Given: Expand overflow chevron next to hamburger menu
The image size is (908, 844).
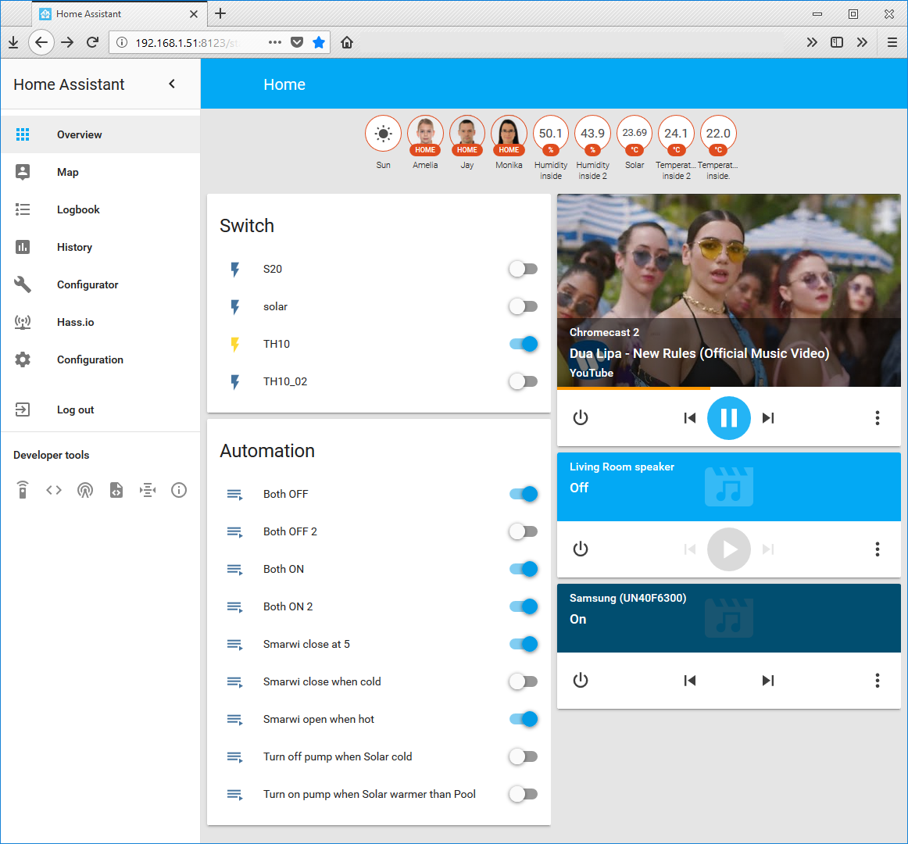Looking at the screenshot, I should 862,42.
